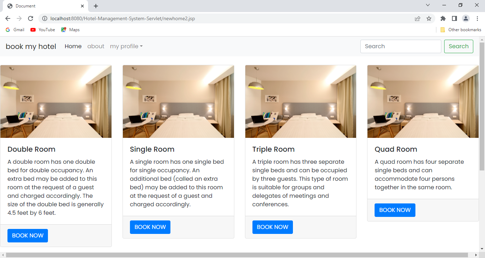This screenshot has width=485, height=258.
Task: Open the Maps bookmark
Action: [x=70, y=30]
